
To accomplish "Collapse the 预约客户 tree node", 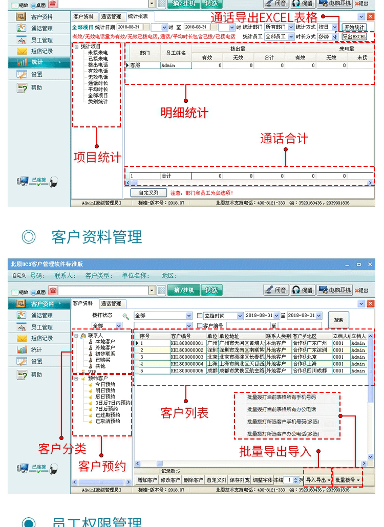I will click(x=76, y=379).
